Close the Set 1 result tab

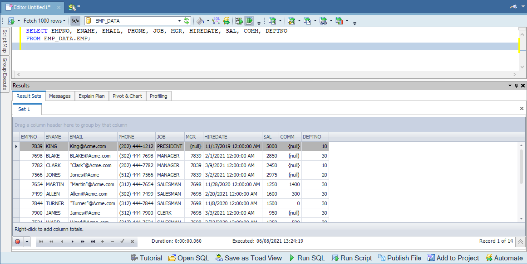pos(522,109)
